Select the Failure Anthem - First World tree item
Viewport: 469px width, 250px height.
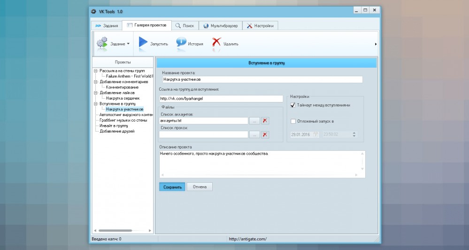point(129,76)
